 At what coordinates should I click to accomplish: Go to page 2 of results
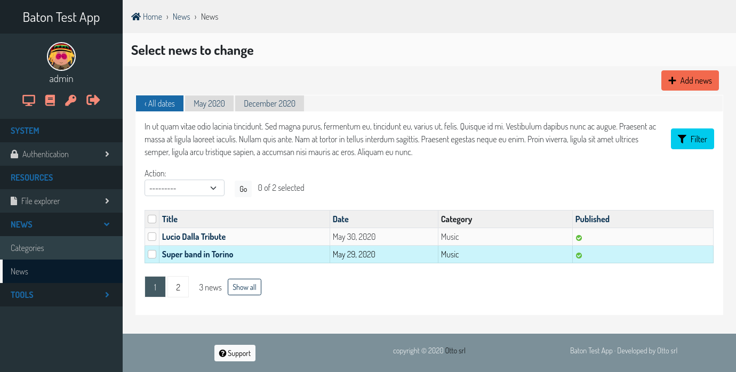tap(178, 287)
